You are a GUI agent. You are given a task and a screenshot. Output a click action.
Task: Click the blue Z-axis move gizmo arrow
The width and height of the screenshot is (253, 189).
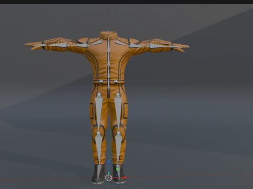(109, 162)
